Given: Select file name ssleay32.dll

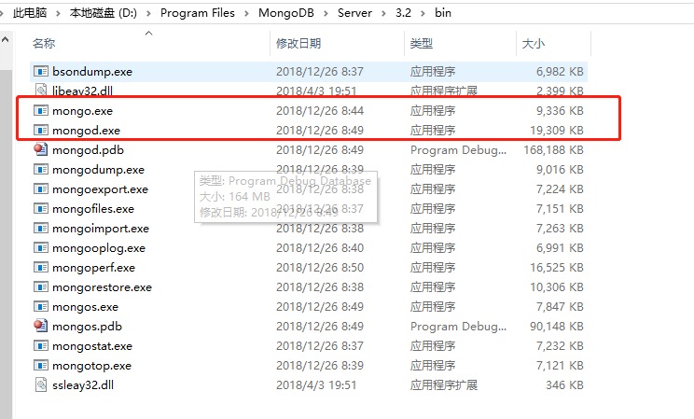Looking at the screenshot, I should coord(83,384).
